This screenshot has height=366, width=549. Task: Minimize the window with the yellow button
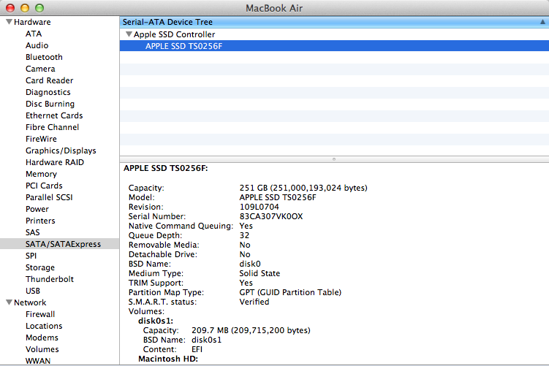click(25, 8)
